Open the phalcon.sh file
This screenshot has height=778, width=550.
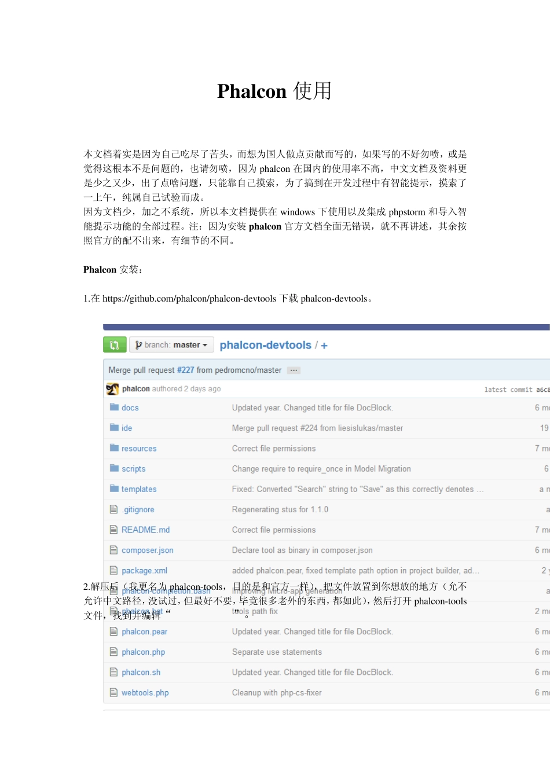tap(141, 673)
